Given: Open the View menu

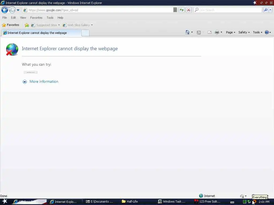Looking at the screenshot, I should [x=23, y=18].
